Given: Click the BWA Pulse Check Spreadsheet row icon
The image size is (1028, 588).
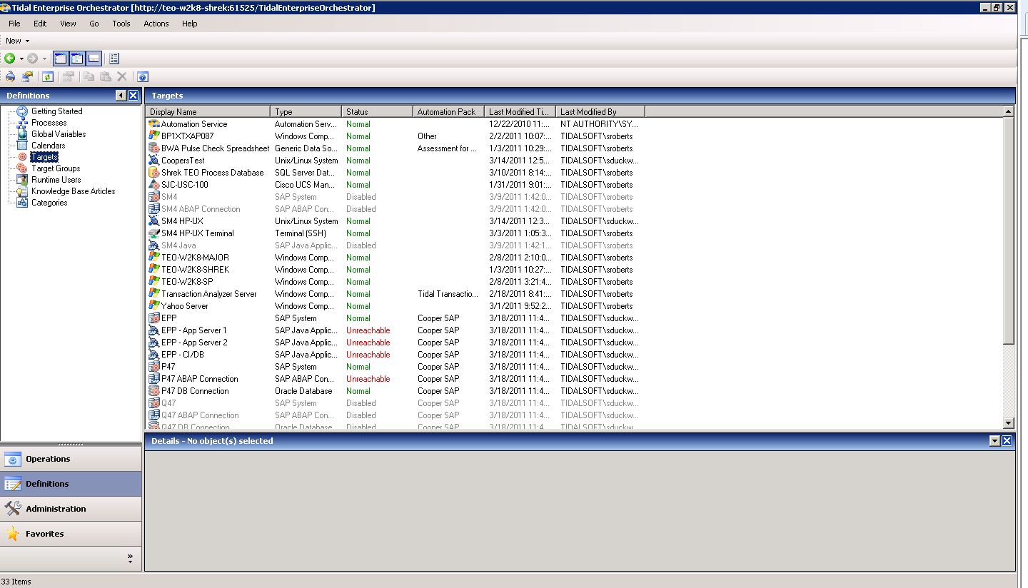Looking at the screenshot, I should [153, 148].
